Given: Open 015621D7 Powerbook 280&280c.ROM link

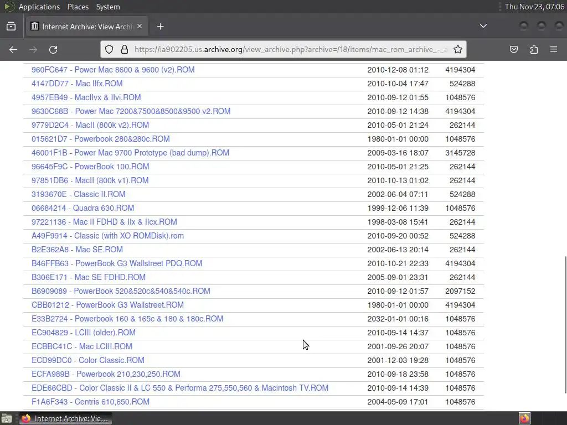Looking at the screenshot, I should 101,139.
